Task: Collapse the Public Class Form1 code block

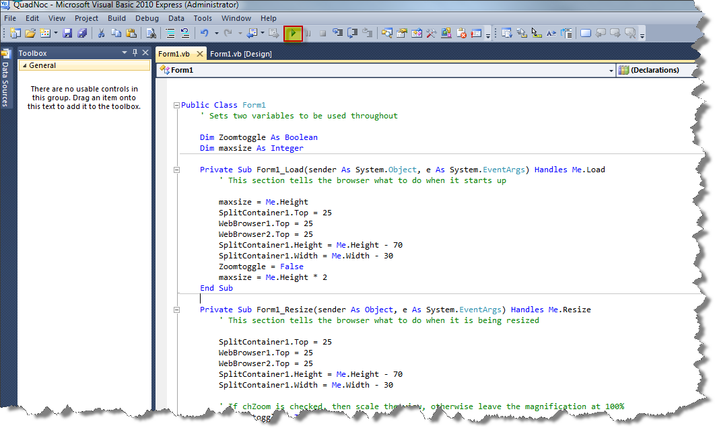Action: pyautogui.click(x=176, y=105)
